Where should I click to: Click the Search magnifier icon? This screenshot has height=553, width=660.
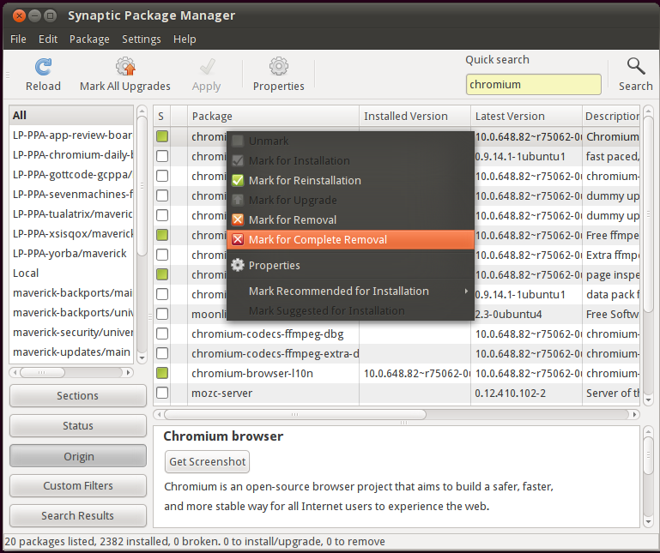coord(636,66)
